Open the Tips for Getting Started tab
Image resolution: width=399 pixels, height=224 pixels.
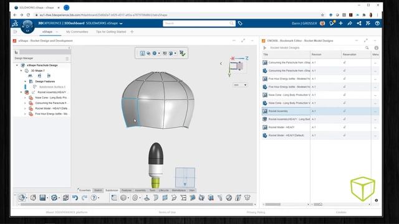tap(111, 32)
